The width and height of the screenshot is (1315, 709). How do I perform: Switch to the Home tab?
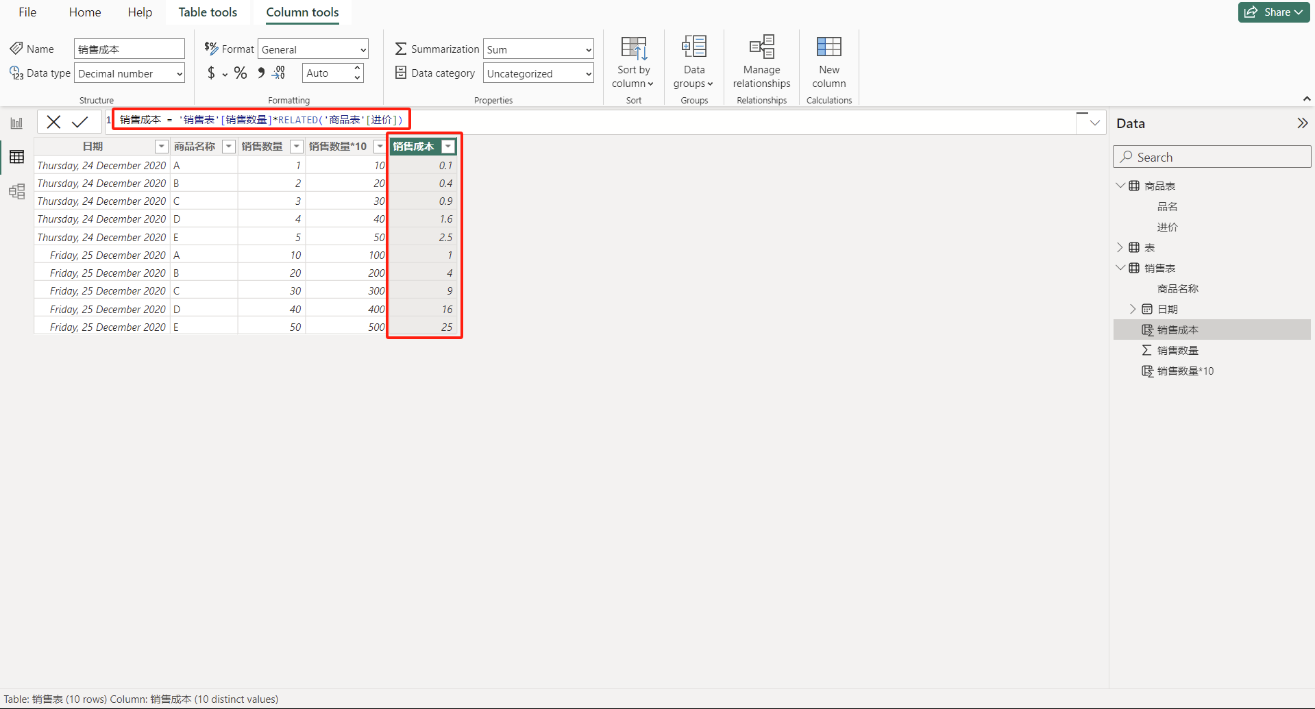pos(85,12)
